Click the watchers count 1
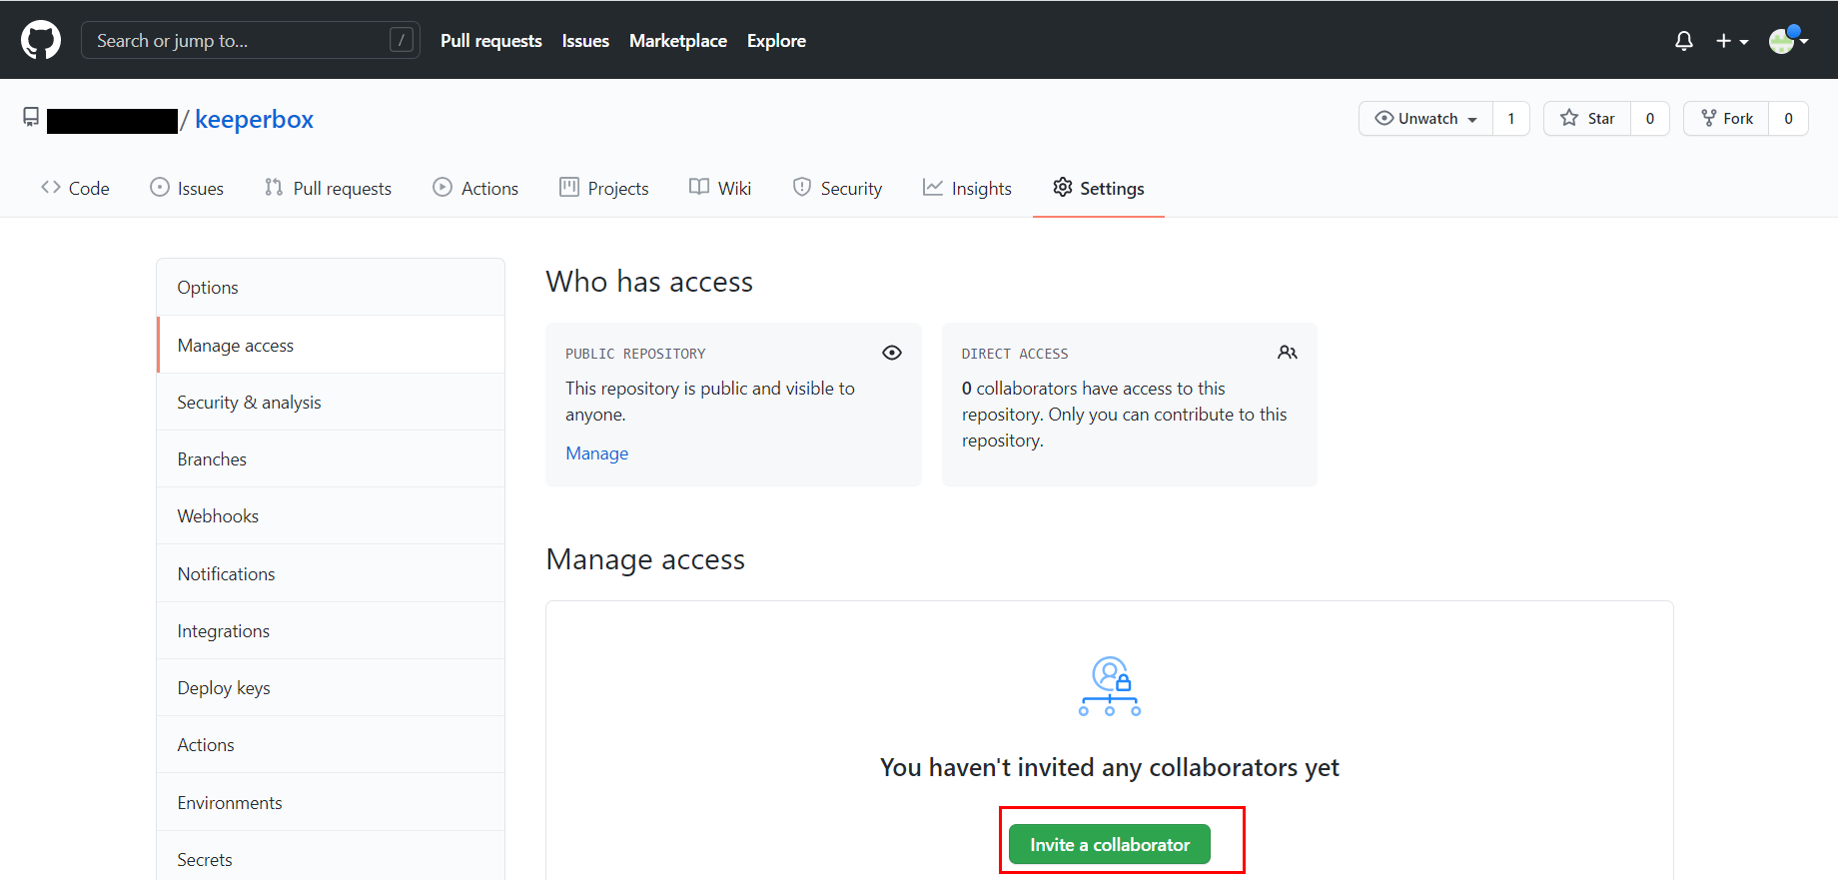Screen dimensions: 1838x880 [1511, 118]
